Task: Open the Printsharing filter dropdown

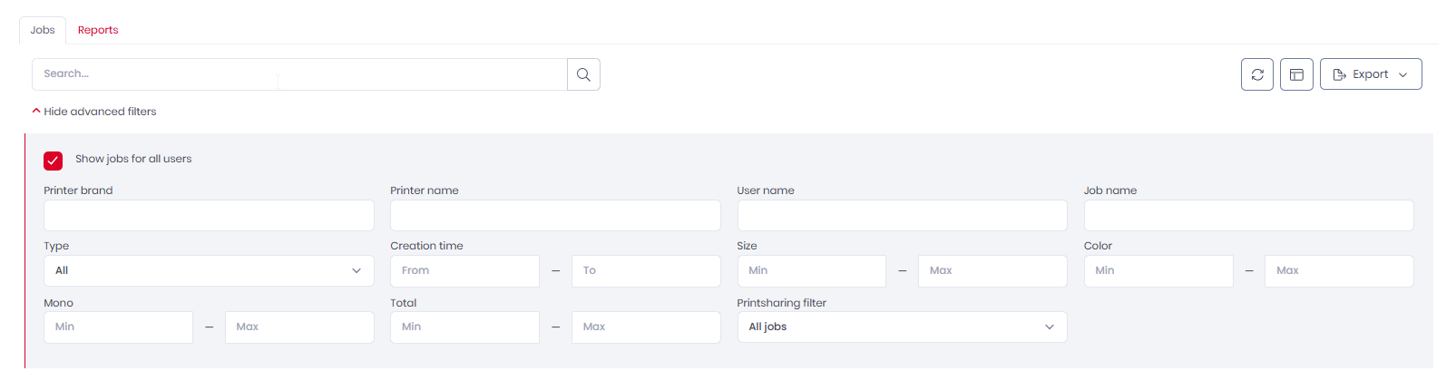Action: [x=902, y=327]
